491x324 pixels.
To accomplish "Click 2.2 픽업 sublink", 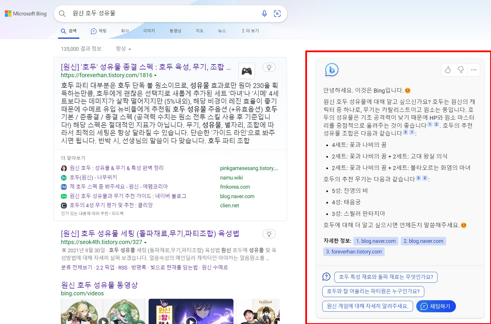I will click(105, 268).
